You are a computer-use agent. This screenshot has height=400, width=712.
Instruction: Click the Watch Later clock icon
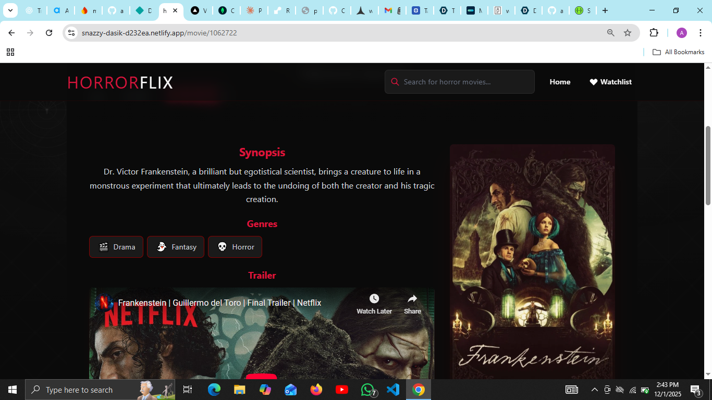tap(374, 298)
